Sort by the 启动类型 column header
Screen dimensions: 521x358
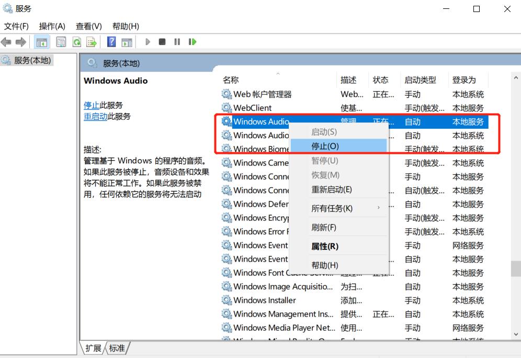(424, 80)
